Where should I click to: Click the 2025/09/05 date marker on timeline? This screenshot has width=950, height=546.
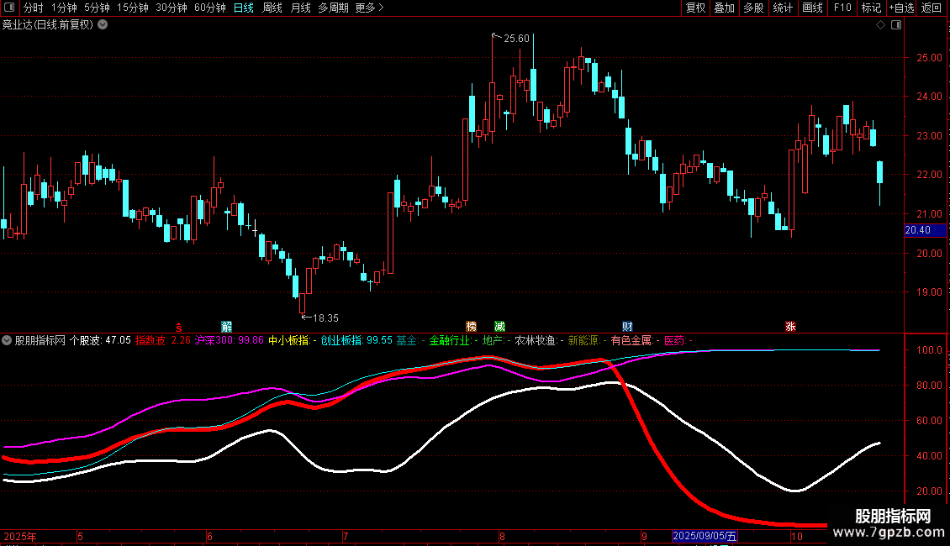pyautogui.click(x=705, y=536)
